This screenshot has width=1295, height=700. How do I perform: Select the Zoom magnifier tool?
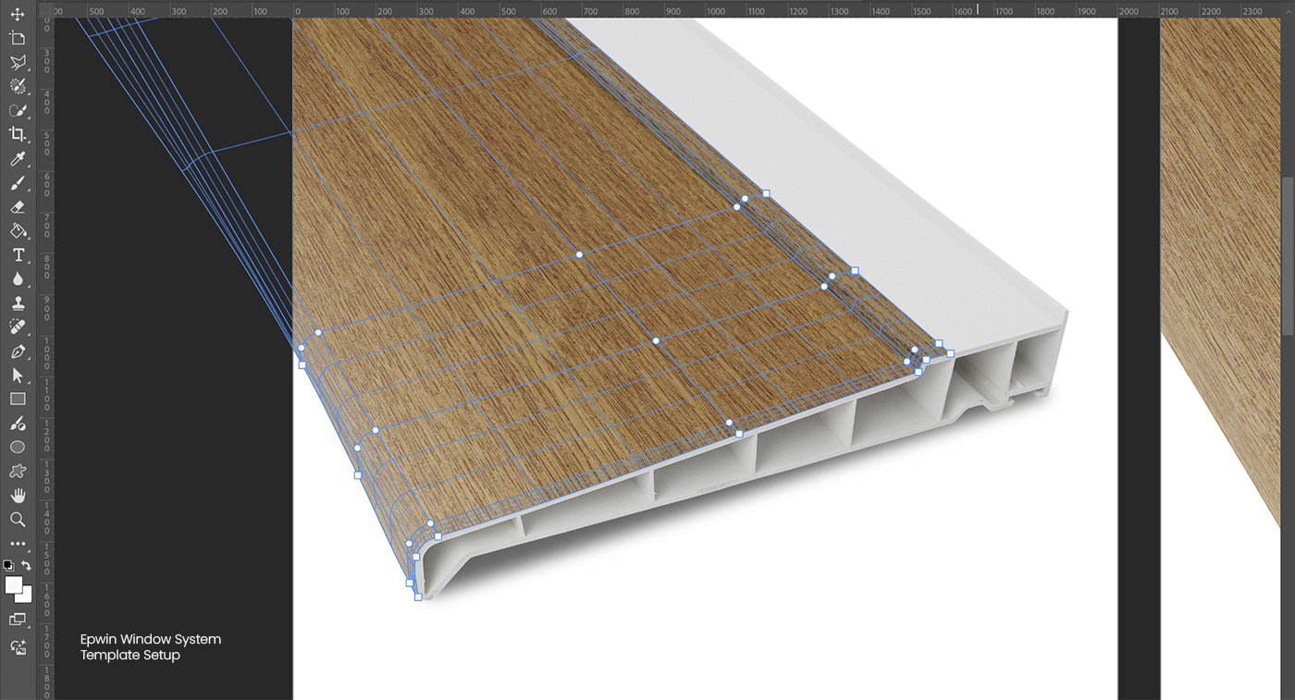coord(18,520)
